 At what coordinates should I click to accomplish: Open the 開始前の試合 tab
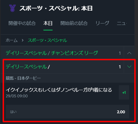(x=74, y=23)
